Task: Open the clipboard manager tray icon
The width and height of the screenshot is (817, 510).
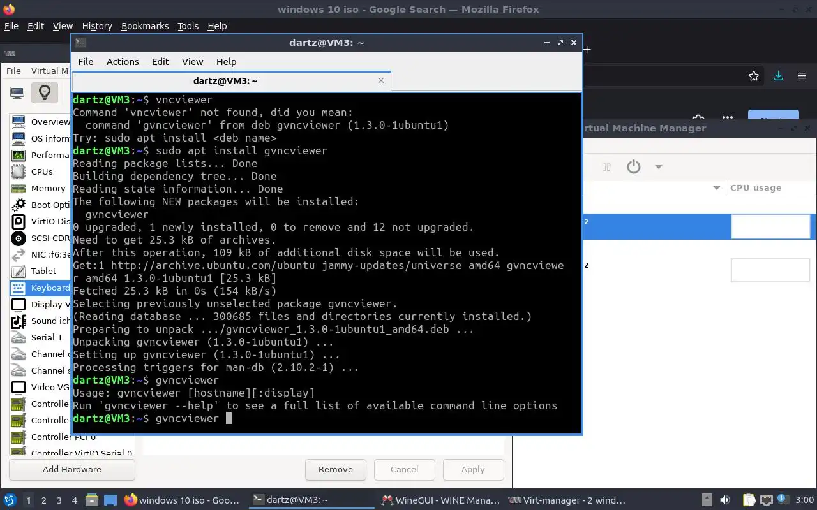Action: point(749,500)
